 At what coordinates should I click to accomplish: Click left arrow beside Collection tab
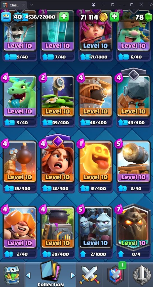(x=28, y=275)
